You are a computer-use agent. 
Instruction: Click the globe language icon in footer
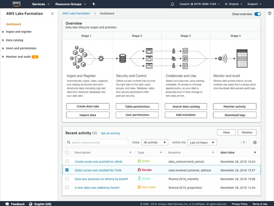31,204
